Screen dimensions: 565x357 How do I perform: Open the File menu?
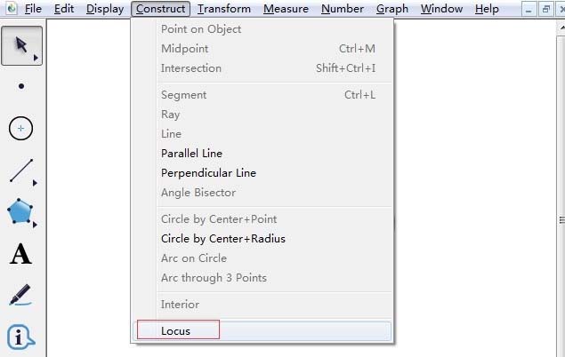coord(33,9)
